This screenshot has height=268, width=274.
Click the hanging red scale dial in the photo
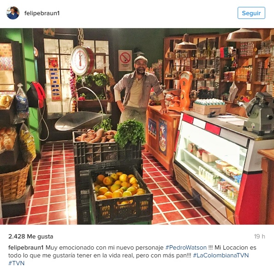click(x=82, y=60)
